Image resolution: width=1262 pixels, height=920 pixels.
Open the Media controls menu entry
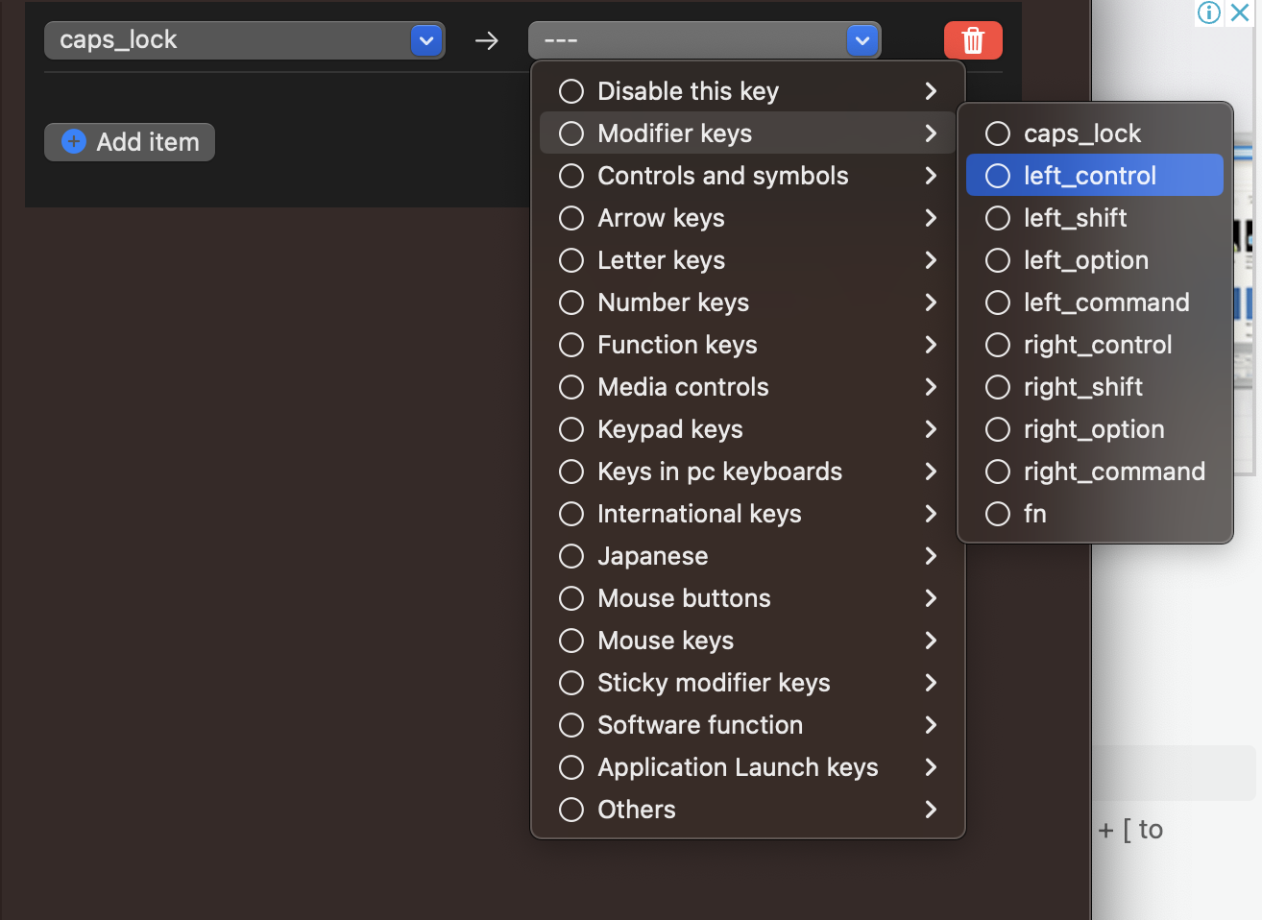point(683,387)
